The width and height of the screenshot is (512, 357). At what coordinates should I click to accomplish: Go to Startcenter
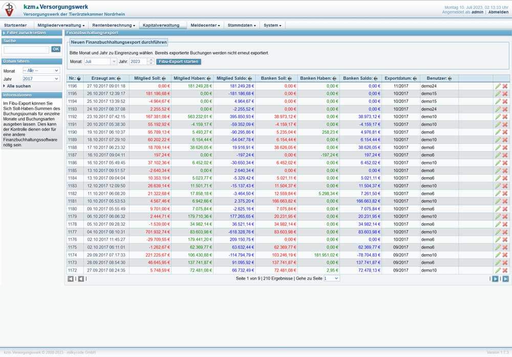(15, 25)
